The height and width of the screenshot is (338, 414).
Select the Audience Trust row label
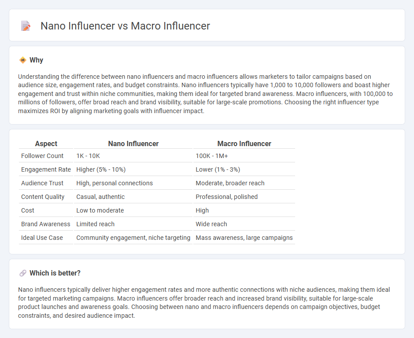click(42, 183)
